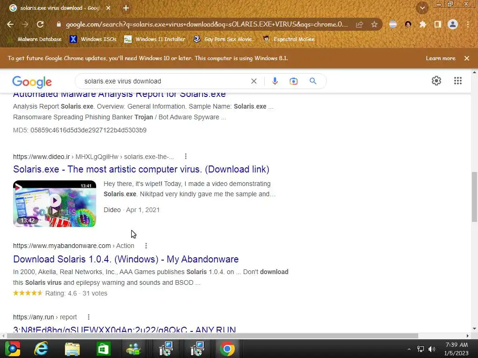Open the Extensions puzzle icon
The height and width of the screenshot is (358, 478).
[x=422, y=24]
